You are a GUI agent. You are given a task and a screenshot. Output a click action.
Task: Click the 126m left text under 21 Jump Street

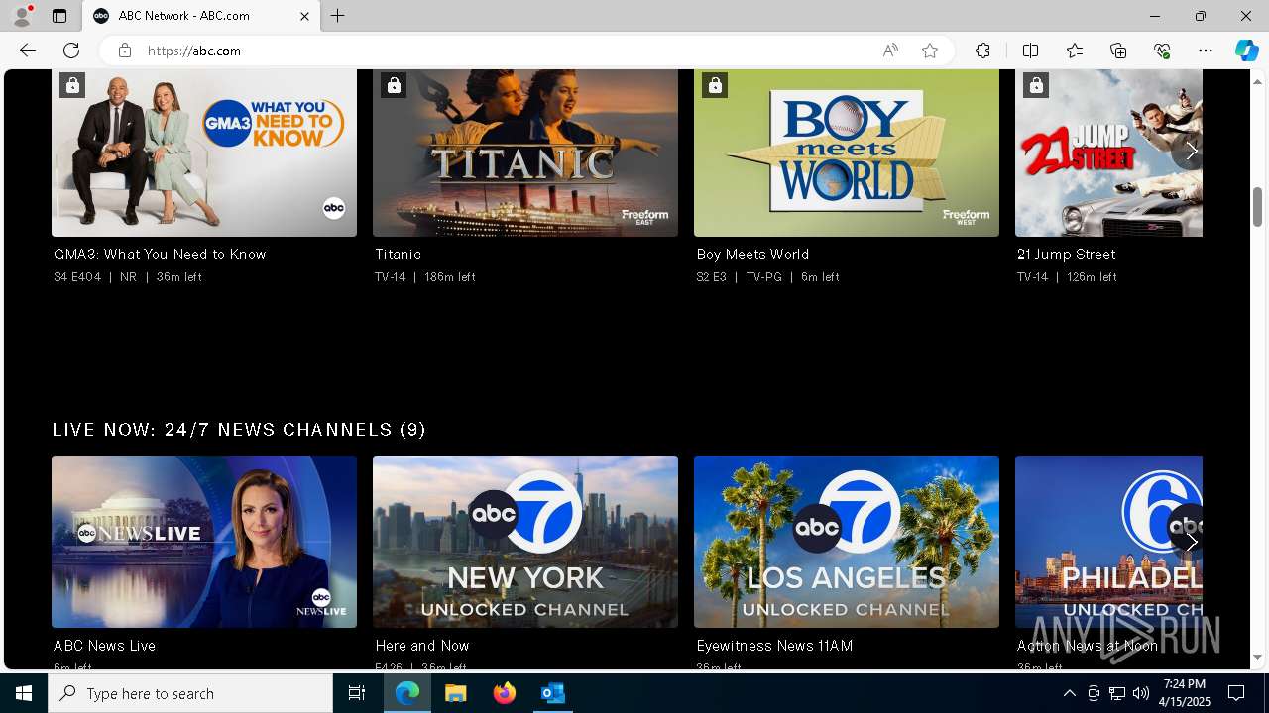click(x=1092, y=277)
